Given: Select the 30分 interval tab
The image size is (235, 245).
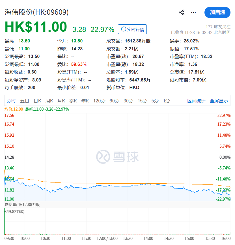Looking at the screenshot, I should pos(128,101).
